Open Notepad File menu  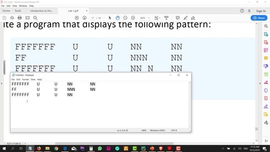[x=13, y=79]
